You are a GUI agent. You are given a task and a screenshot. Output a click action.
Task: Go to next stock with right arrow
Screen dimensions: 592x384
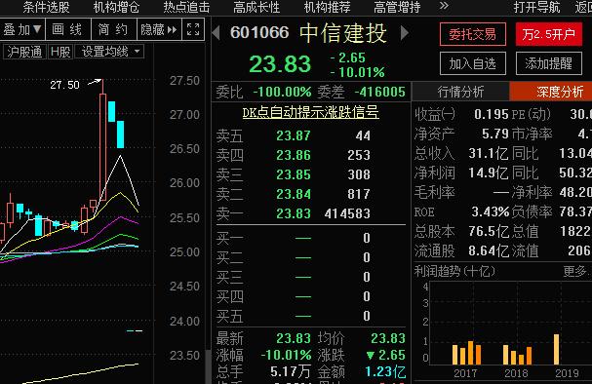(405, 33)
